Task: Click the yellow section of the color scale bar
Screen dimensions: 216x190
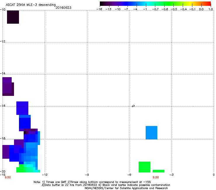Action: point(191,4)
